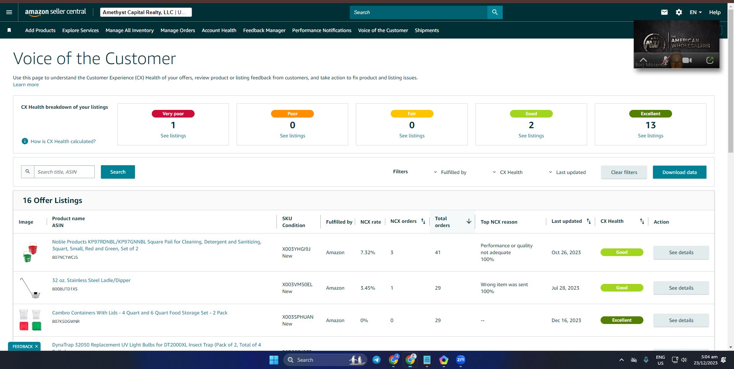Open the Zoom taskbar icon
This screenshot has height=369, width=734.
(x=461, y=360)
